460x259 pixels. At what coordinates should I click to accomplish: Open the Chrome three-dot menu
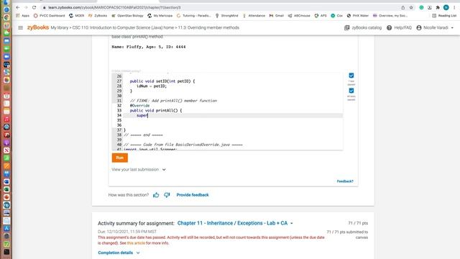(x=454, y=7)
